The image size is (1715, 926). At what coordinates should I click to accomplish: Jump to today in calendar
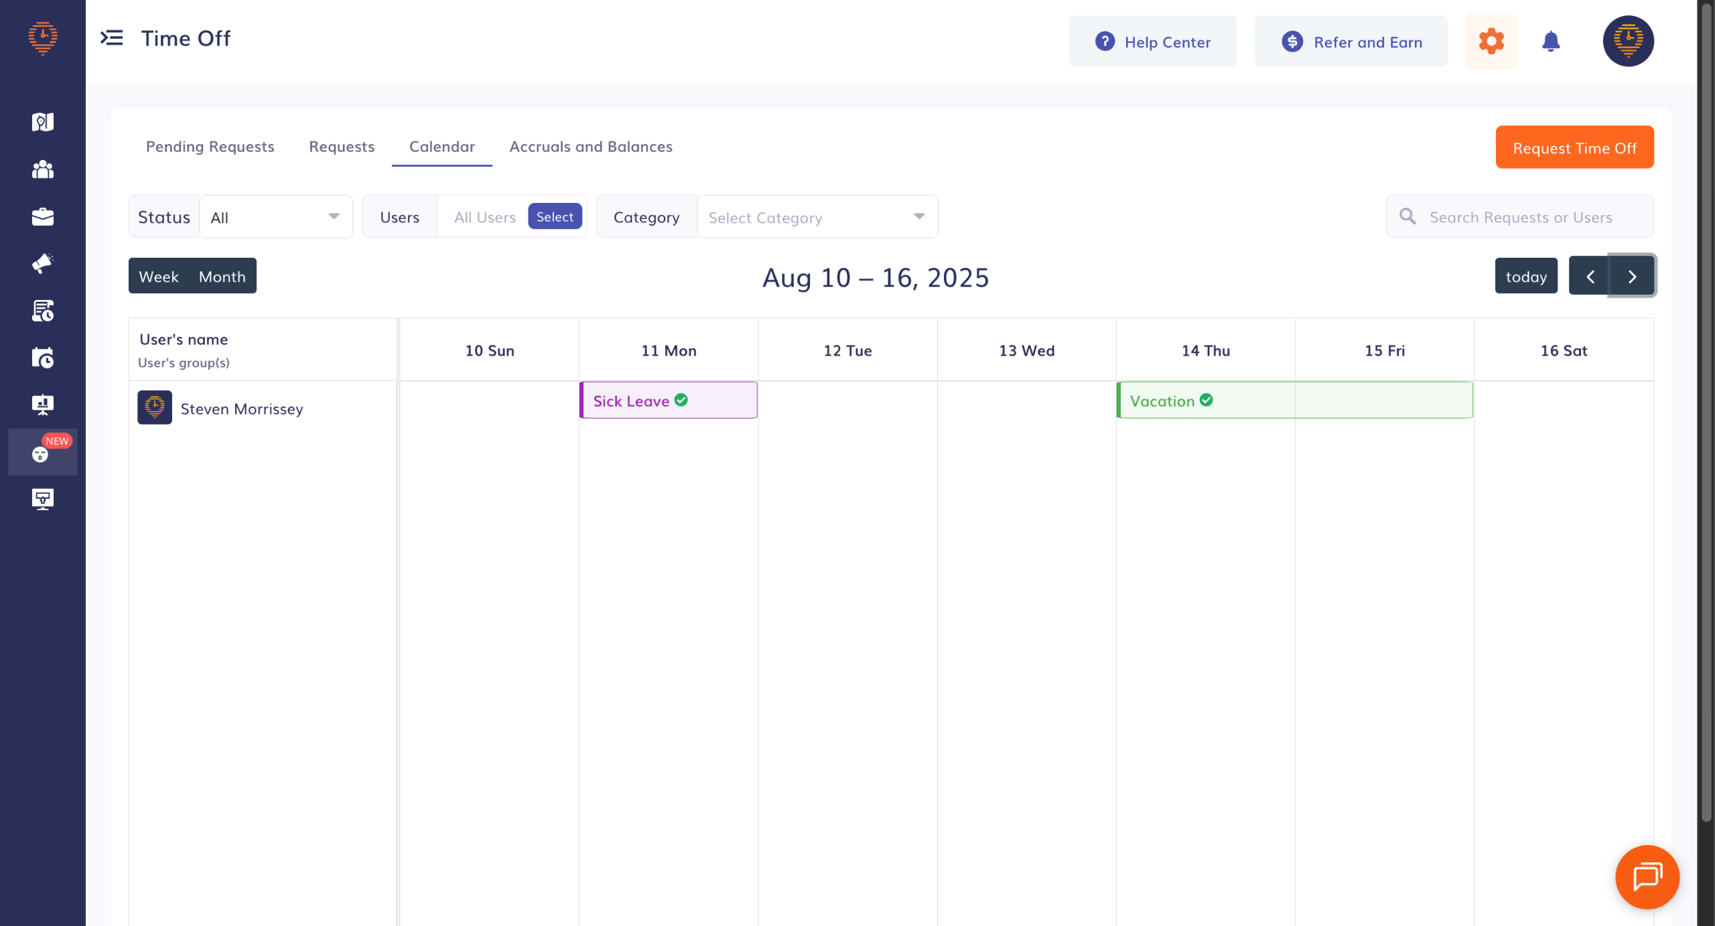click(1526, 277)
